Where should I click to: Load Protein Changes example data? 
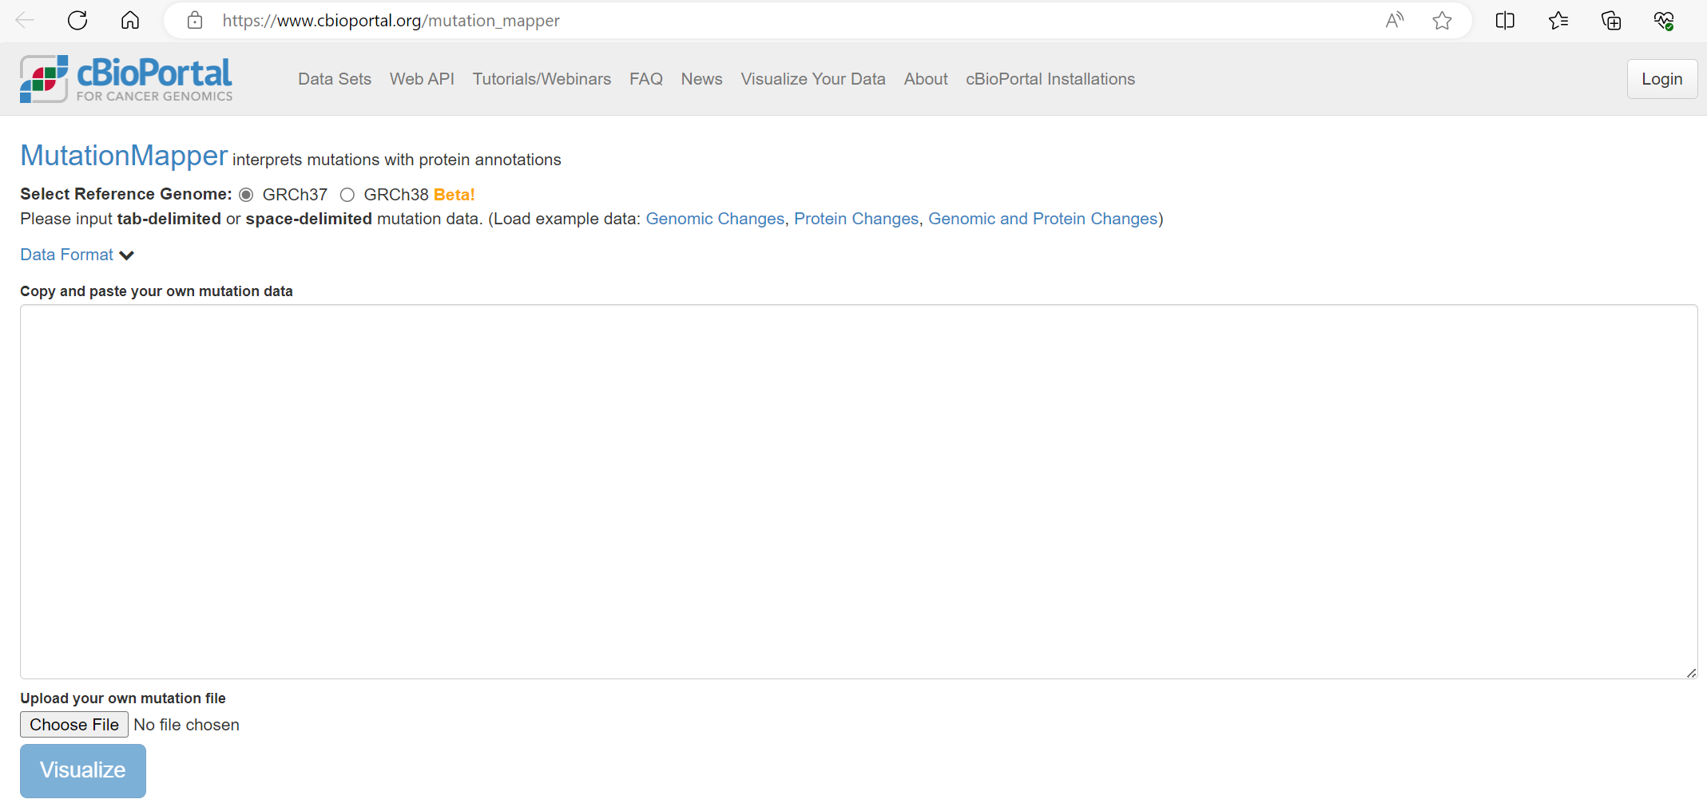[x=856, y=219]
